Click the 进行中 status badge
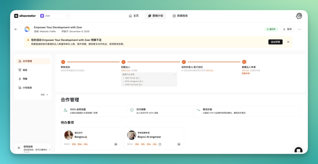 (x=271, y=29)
